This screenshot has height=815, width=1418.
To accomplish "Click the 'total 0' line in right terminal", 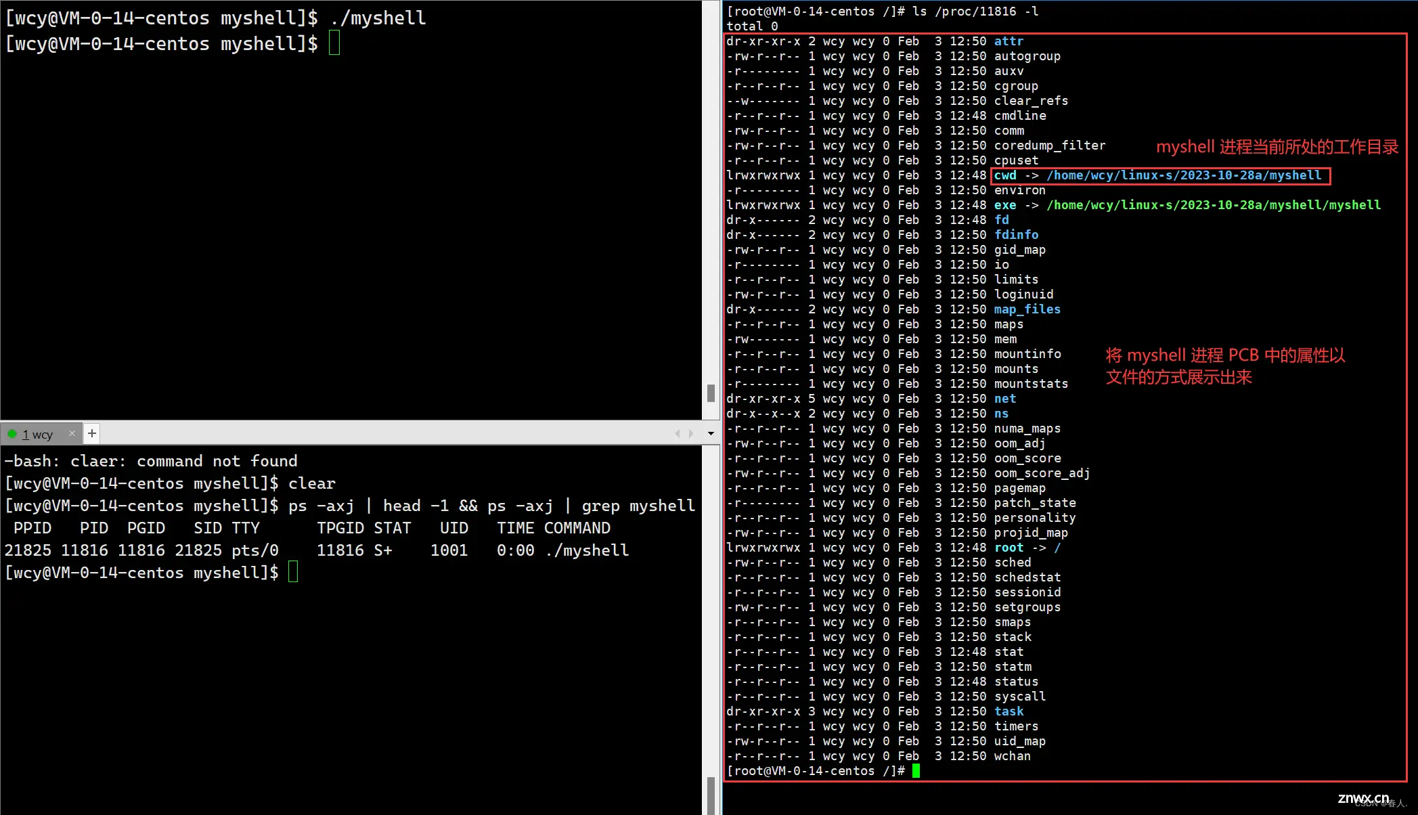I will pos(752,26).
